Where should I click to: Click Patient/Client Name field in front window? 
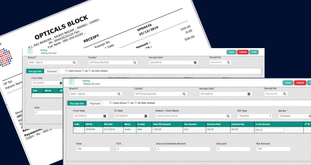point(193,116)
